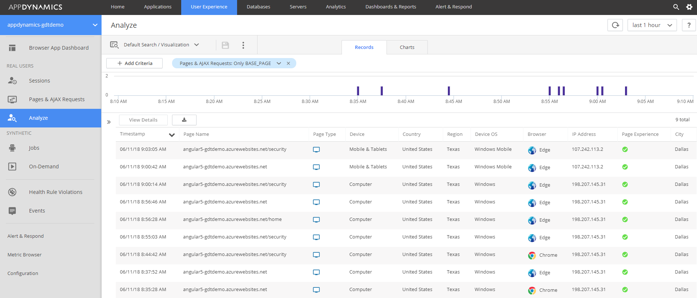Click the refresh button next to time range

coord(615,25)
